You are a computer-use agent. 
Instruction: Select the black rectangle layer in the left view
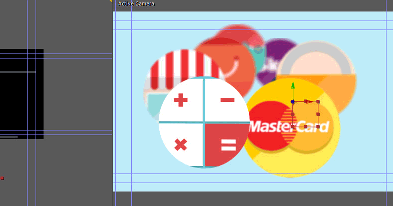22,94
